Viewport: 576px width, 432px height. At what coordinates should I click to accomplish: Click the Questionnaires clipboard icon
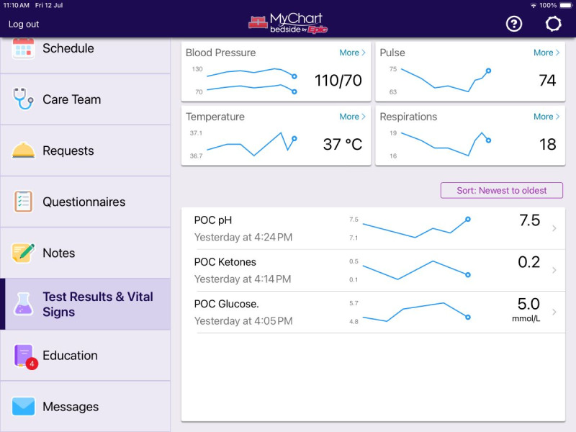coord(23,202)
